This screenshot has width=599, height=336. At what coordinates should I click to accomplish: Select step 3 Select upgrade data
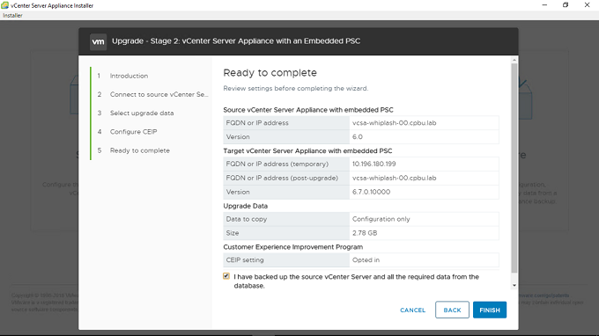click(x=142, y=113)
